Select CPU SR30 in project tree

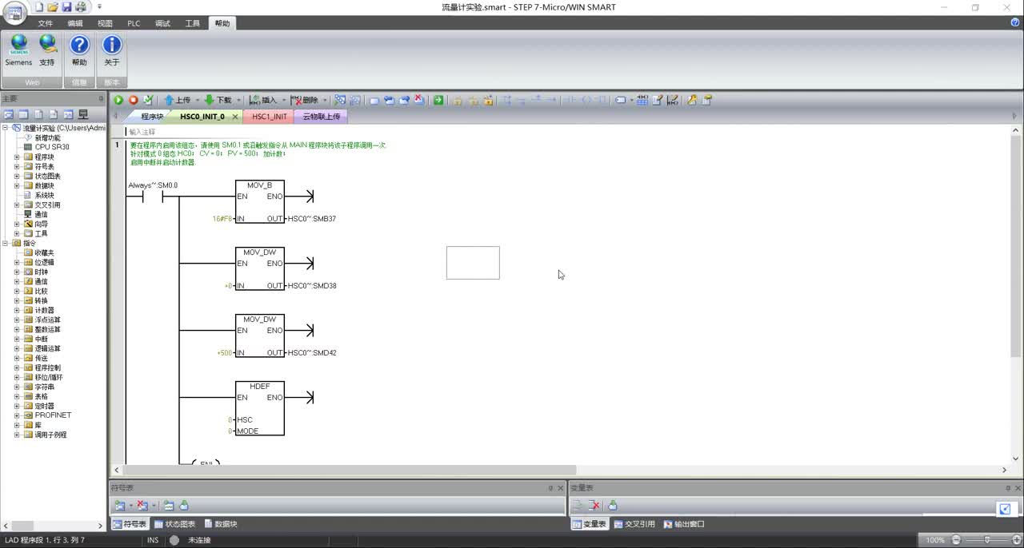point(52,147)
